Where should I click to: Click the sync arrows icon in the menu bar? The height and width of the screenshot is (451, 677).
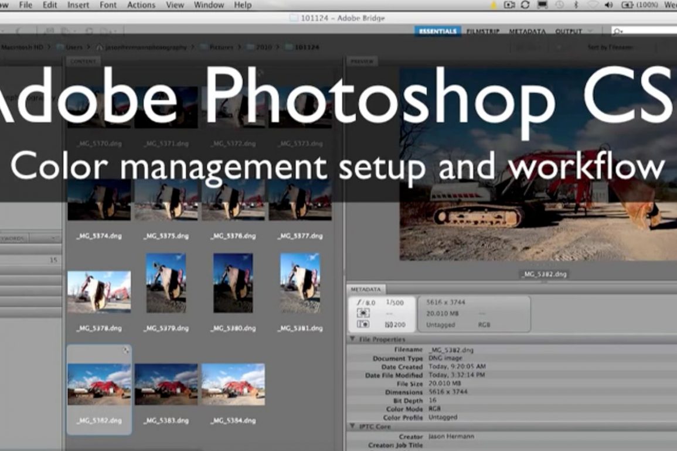pyautogui.click(x=525, y=5)
